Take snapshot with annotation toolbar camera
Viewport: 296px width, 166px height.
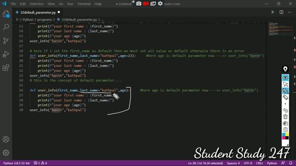pyautogui.click(x=285, y=123)
